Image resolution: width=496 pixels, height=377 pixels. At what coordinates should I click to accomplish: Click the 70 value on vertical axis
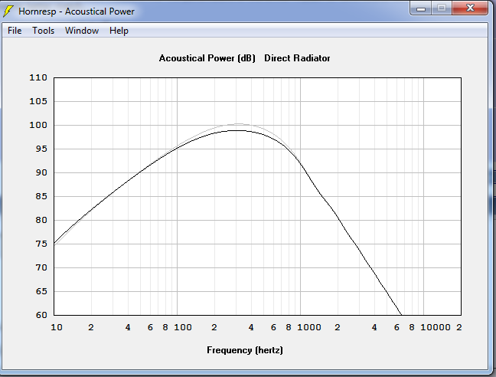pos(41,267)
